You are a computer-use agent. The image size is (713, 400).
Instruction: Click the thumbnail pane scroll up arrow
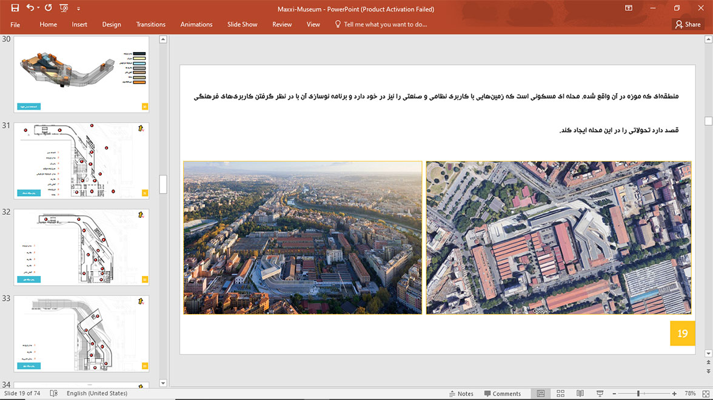[x=163, y=39]
